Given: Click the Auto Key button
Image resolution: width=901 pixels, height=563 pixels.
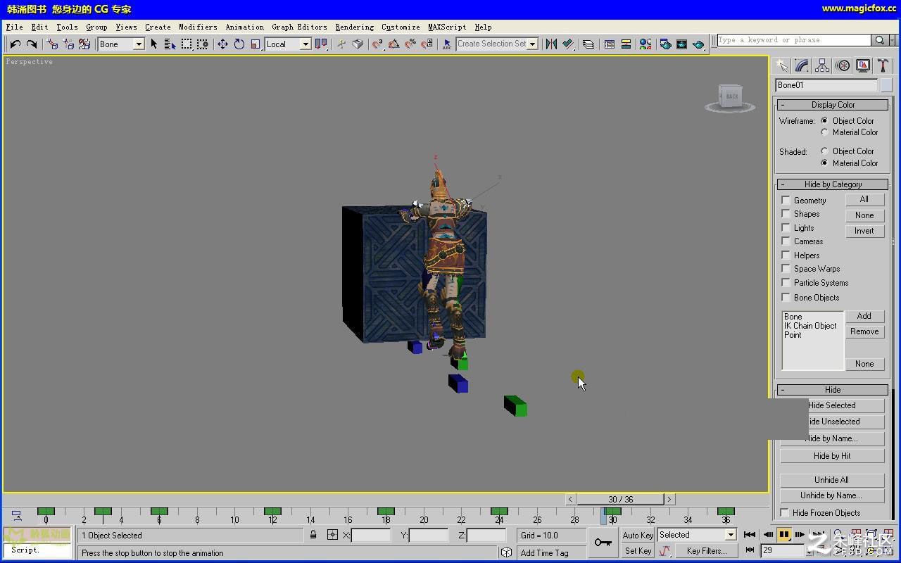Looking at the screenshot, I should (638, 536).
